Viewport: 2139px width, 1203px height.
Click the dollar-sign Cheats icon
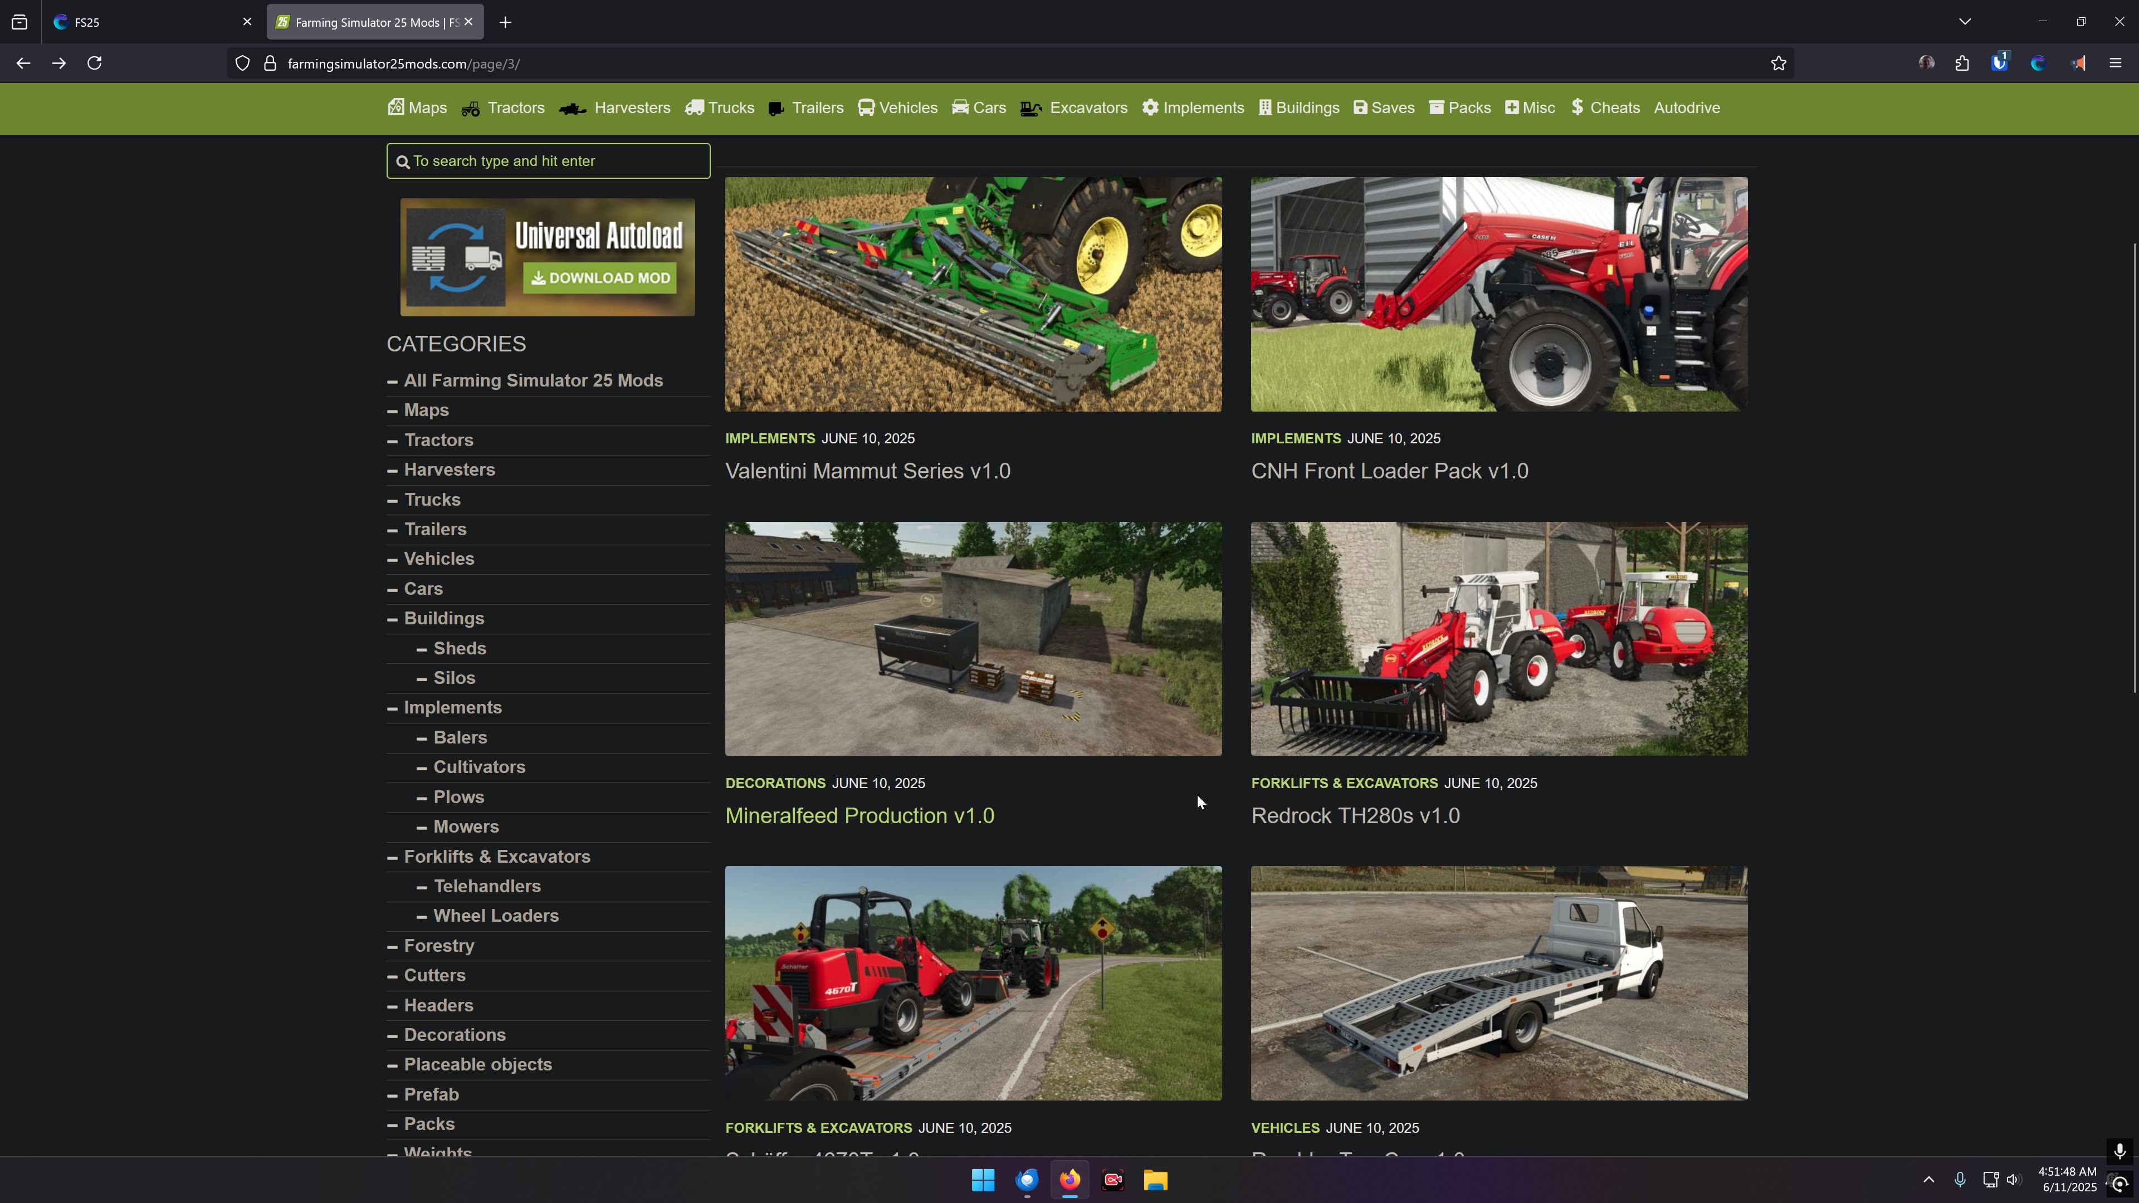[x=1577, y=108]
